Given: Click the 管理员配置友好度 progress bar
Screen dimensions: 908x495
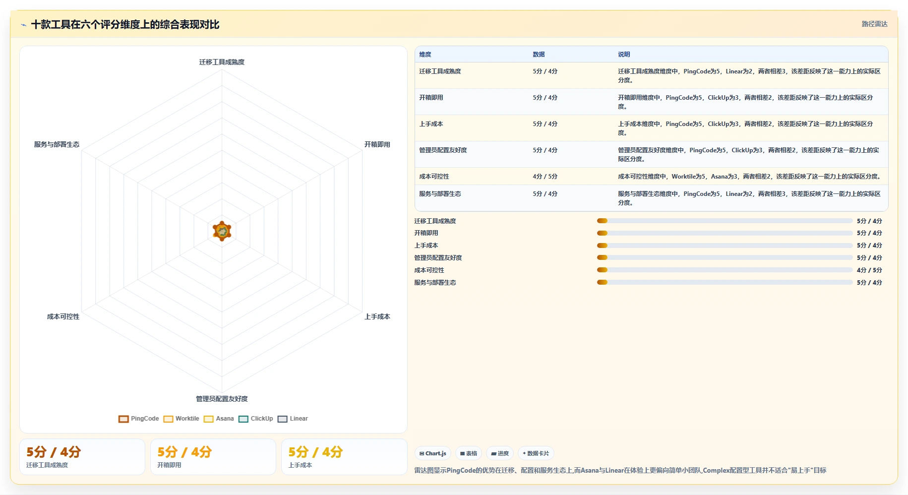Looking at the screenshot, I should pos(725,257).
